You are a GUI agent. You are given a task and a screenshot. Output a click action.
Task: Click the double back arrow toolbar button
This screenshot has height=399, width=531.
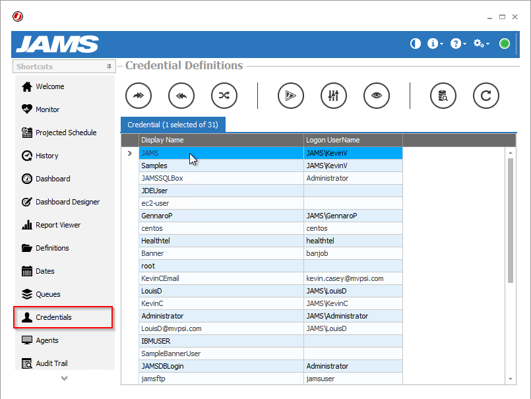[181, 96]
